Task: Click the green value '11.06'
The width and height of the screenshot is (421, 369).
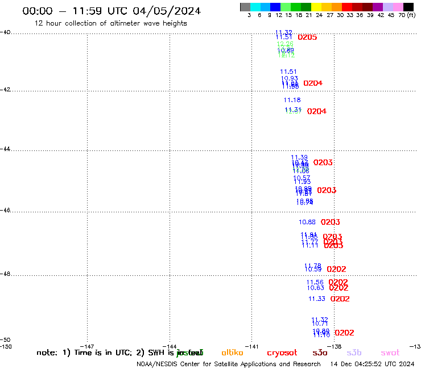Action: [x=301, y=171]
